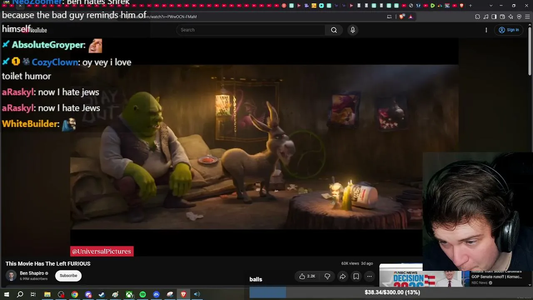
Task: Expand the tab search dropdown arrow
Action: pyautogui.click(x=491, y=5)
